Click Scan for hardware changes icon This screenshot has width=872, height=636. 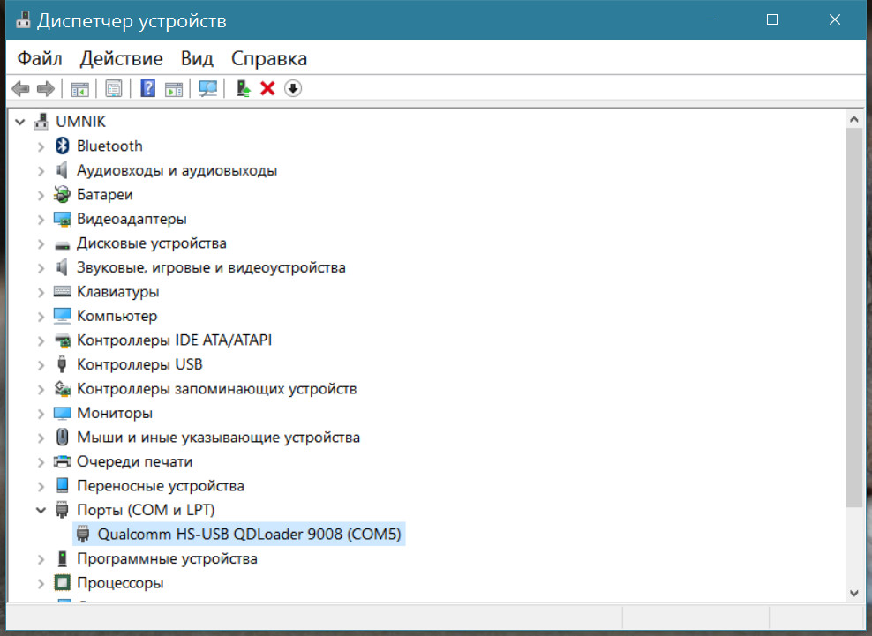coord(208,88)
